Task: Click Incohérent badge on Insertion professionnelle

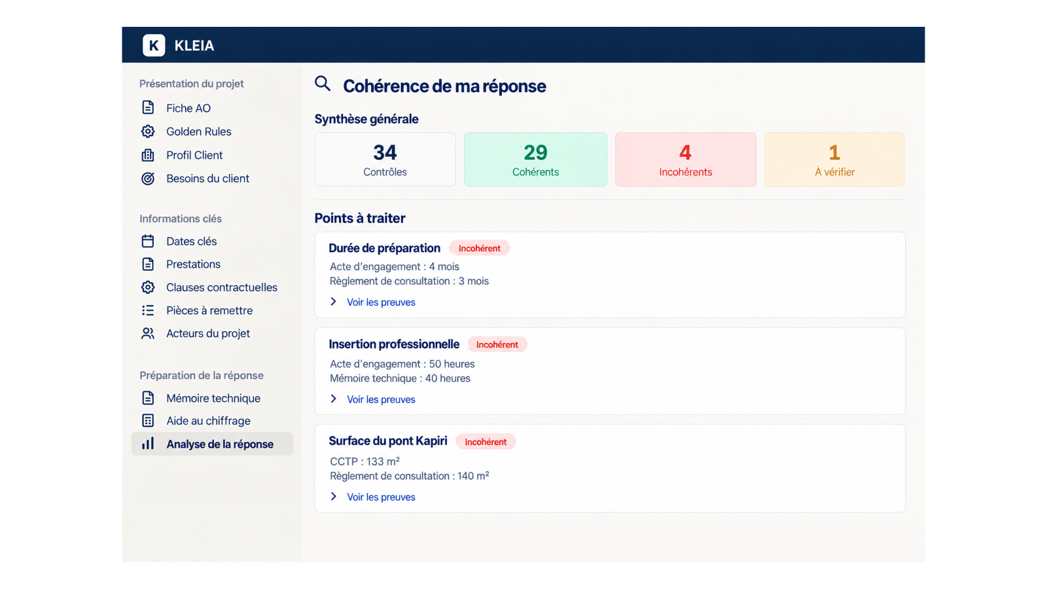Action: 497,344
